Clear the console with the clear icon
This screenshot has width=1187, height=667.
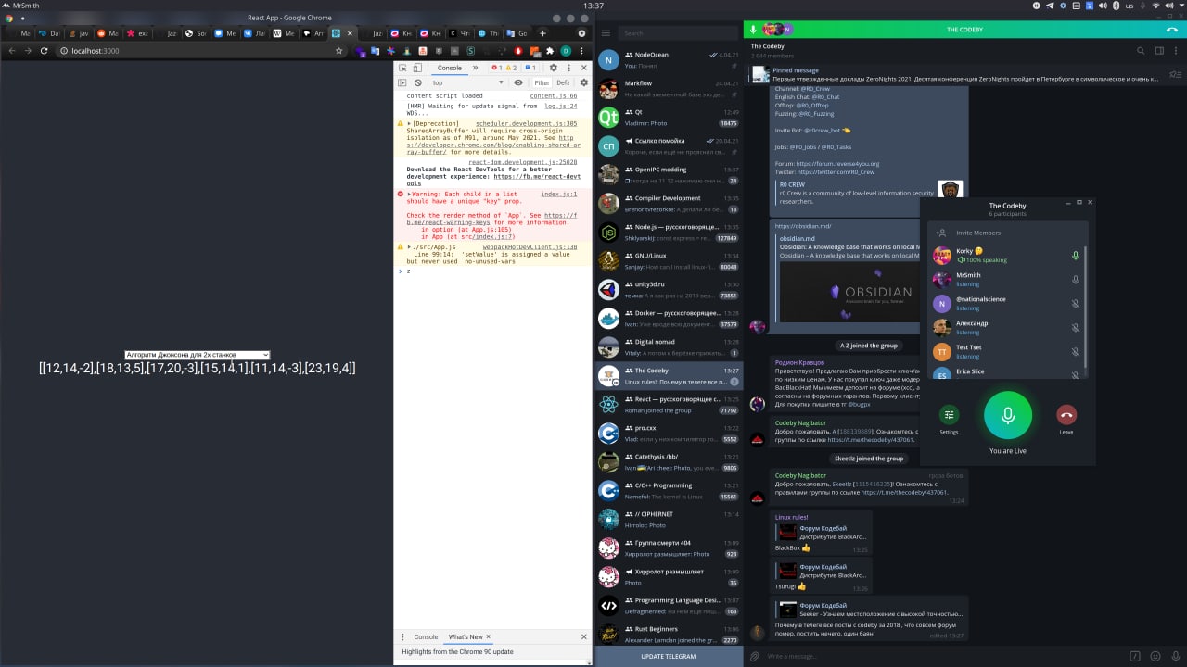[417, 82]
